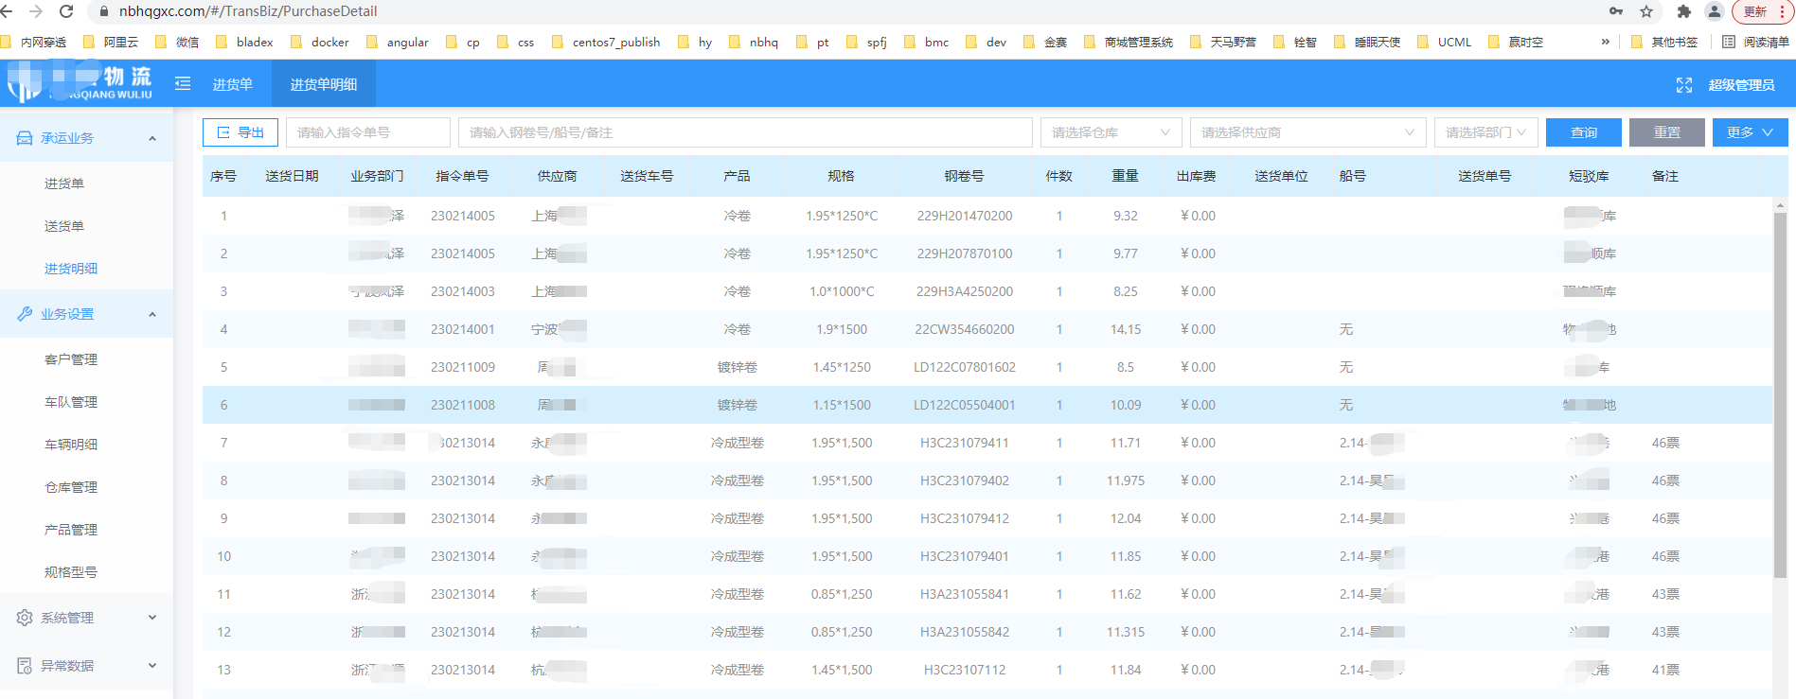Open the 请选择供应商 dropdown

point(1307,132)
